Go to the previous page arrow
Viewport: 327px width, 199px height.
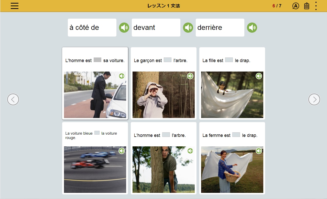tap(13, 99)
